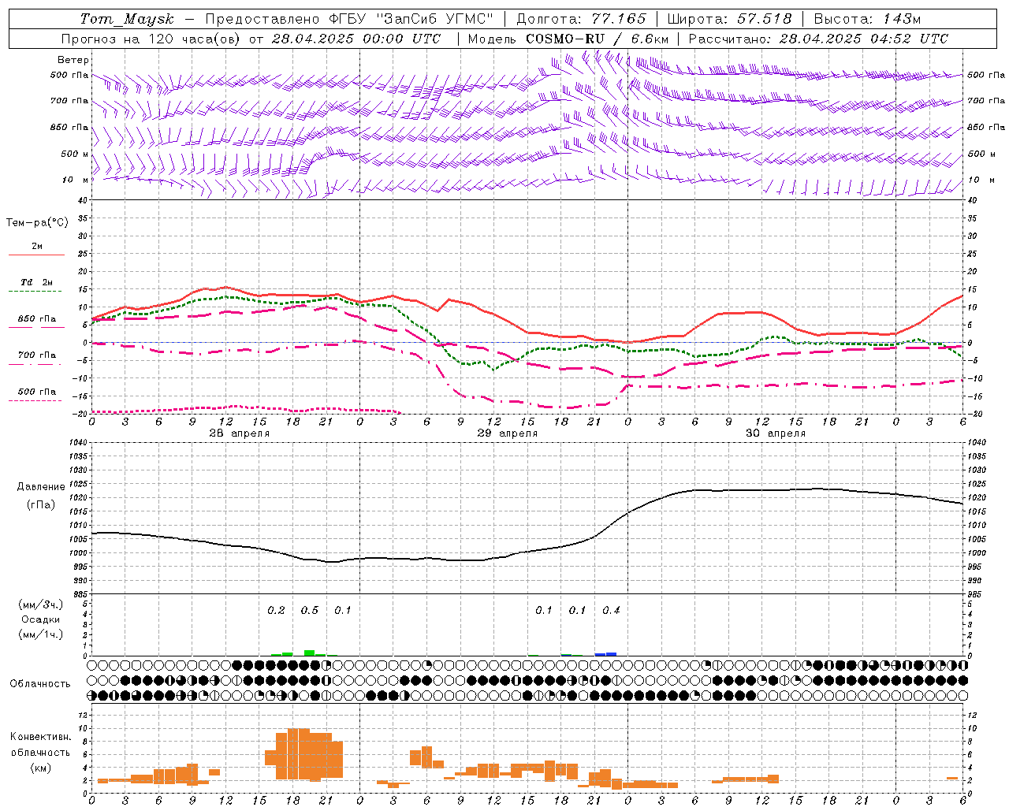Click the 850 гПа temperature legend entry

click(x=37, y=319)
